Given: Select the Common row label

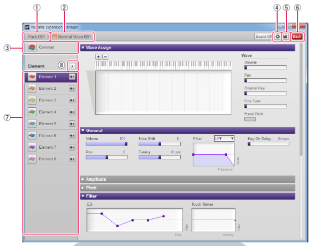Looking at the screenshot, I should (x=46, y=47).
